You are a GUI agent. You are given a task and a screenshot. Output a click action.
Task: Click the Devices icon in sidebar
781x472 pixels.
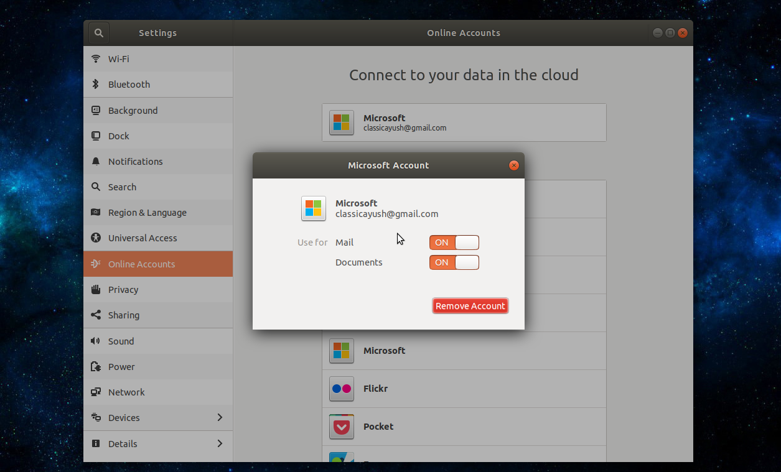pos(96,417)
